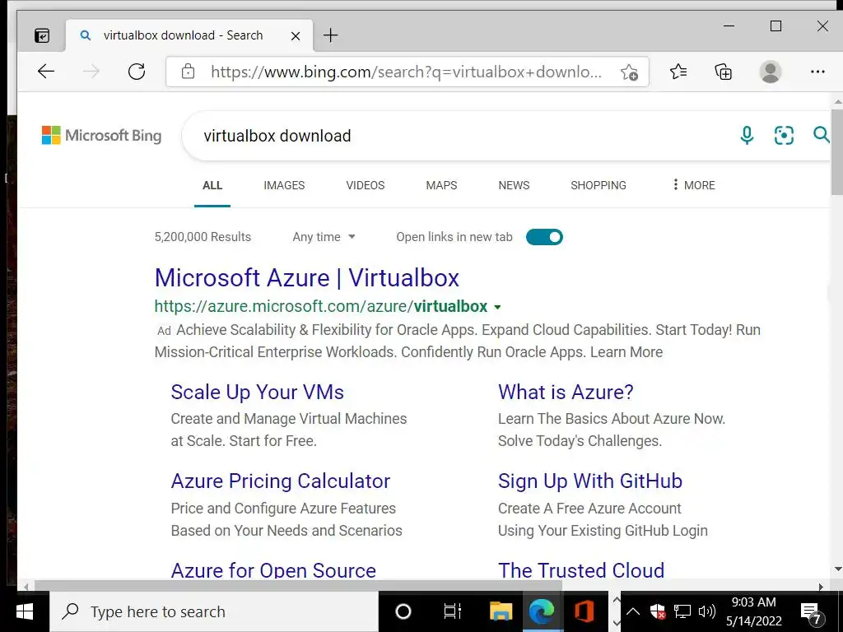Click the browser Back arrow

click(x=46, y=72)
